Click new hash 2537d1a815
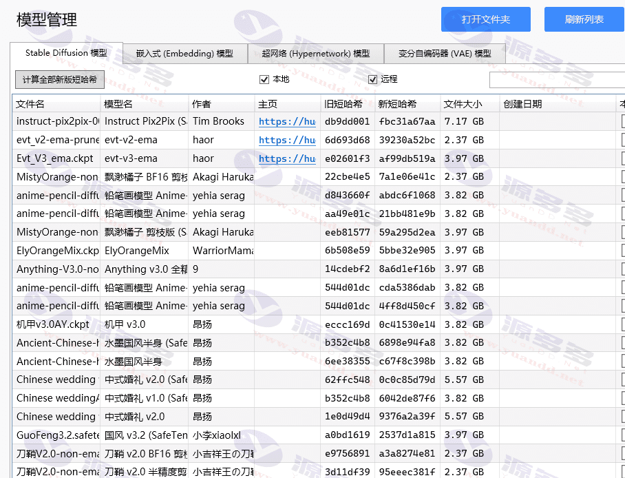The image size is (625, 478). 407,435
